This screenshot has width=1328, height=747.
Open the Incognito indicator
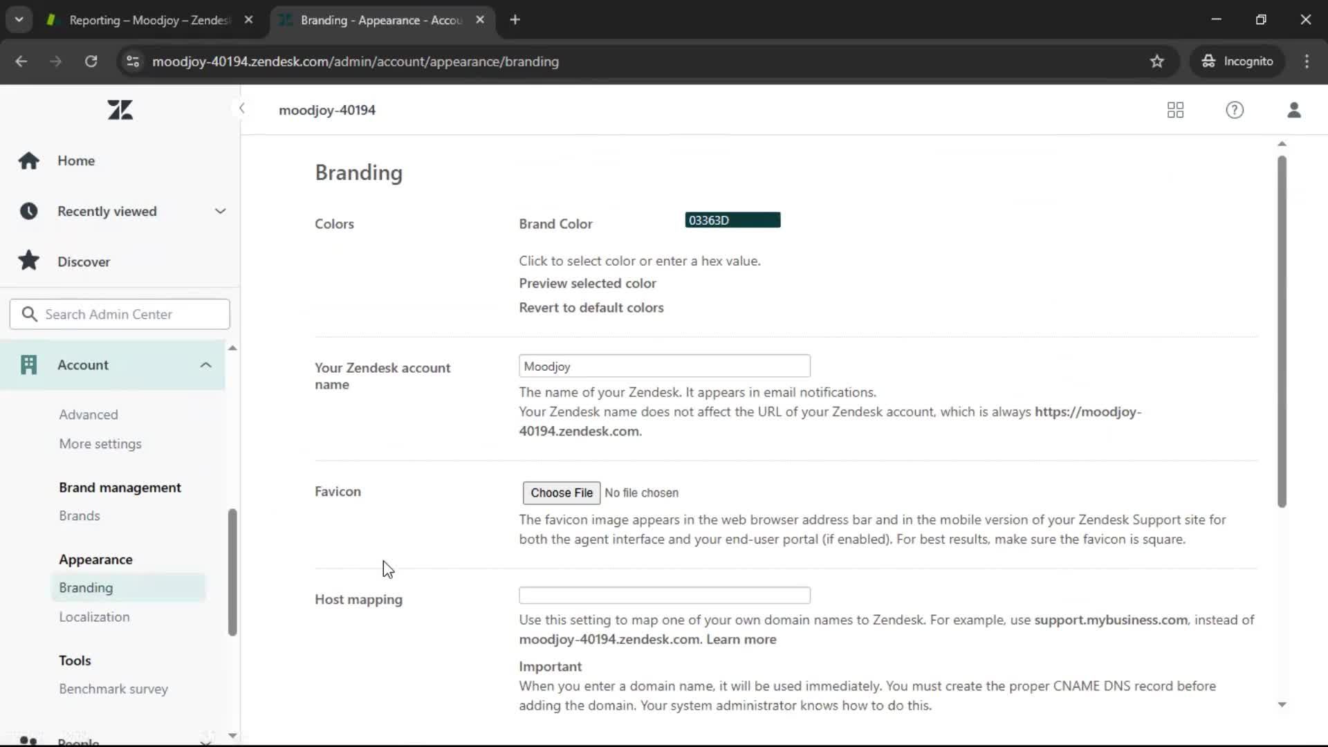(x=1237, y=62)
